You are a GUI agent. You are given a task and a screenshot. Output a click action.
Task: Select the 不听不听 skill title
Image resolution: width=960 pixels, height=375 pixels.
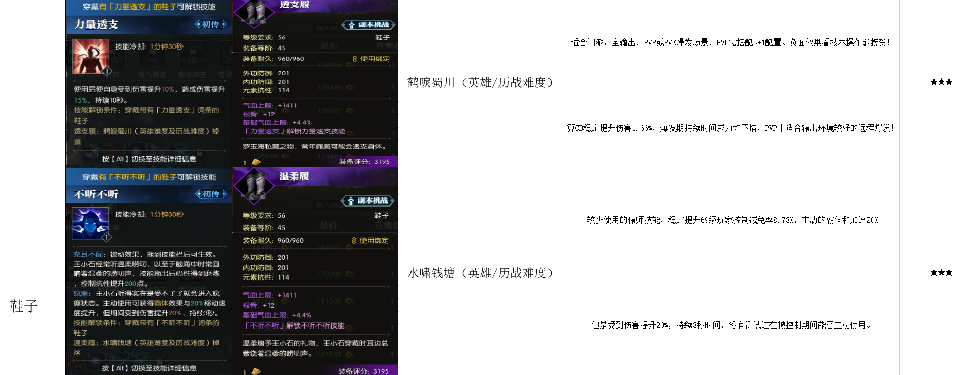click(96, 194)
